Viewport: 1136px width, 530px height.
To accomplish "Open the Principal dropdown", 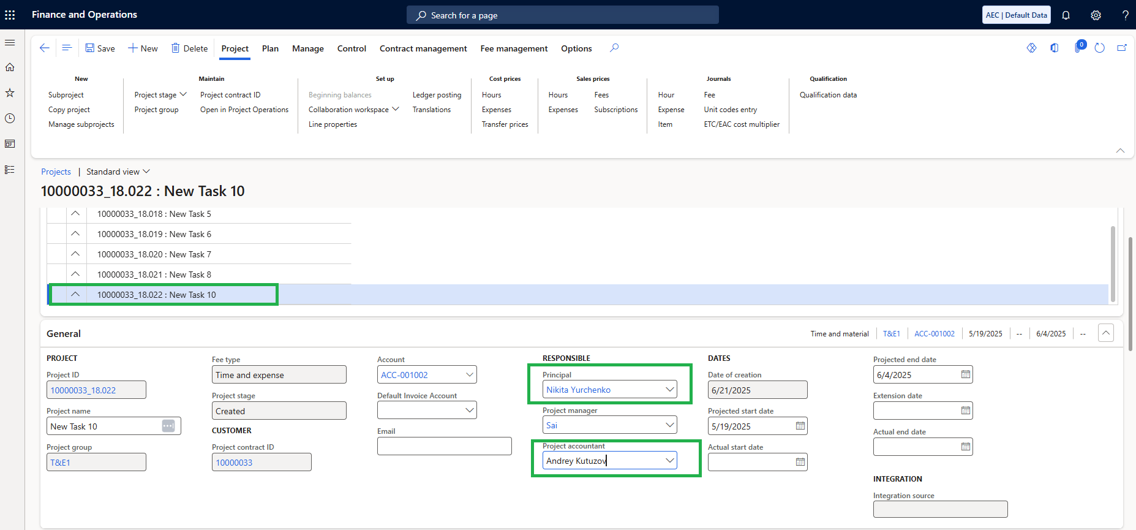I will 670,390.
